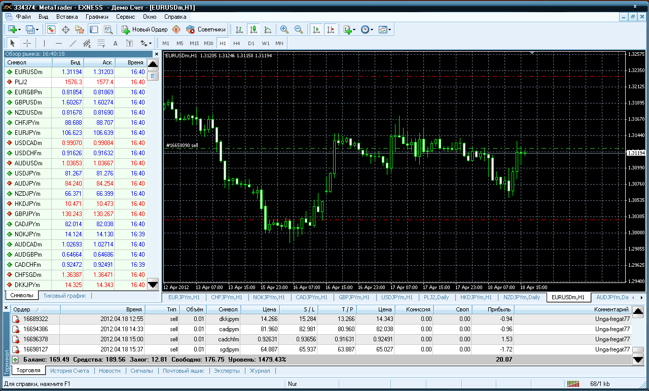
Task: Open the Журнал terminal tab
Action: pyautogui.click(x=260, y=371)
